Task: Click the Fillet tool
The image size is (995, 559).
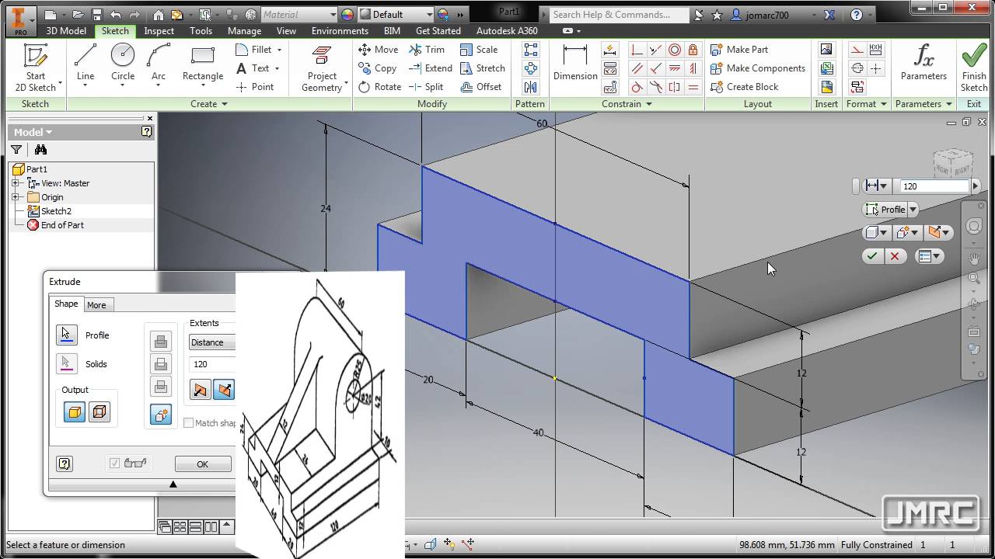Action: [x=258, y=49]
